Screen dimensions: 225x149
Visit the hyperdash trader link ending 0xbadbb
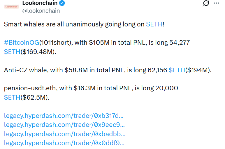click(65, 134)
